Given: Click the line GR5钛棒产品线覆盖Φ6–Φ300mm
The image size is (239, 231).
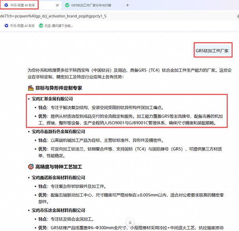Looking at the screenshot, I should pos(131,228).
